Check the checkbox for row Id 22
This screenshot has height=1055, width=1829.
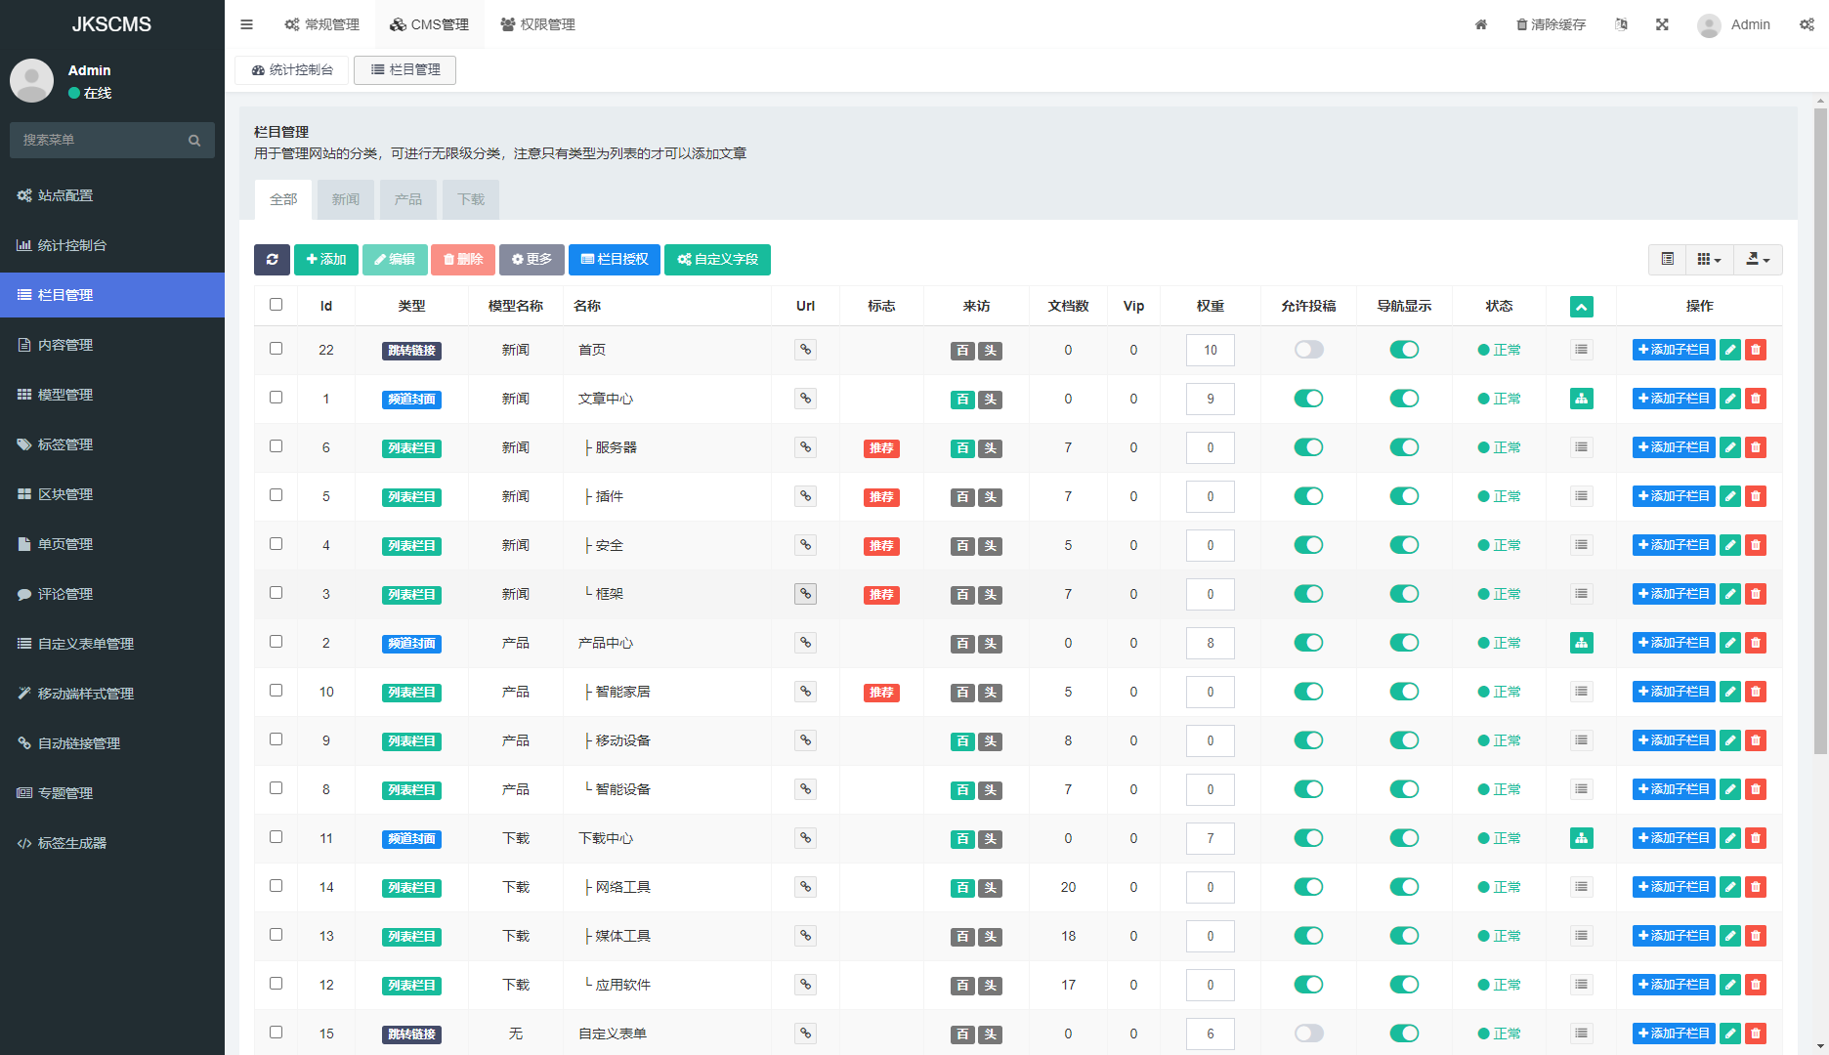coord(276,349)
